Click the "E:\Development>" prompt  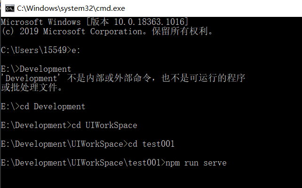point(33,125)
